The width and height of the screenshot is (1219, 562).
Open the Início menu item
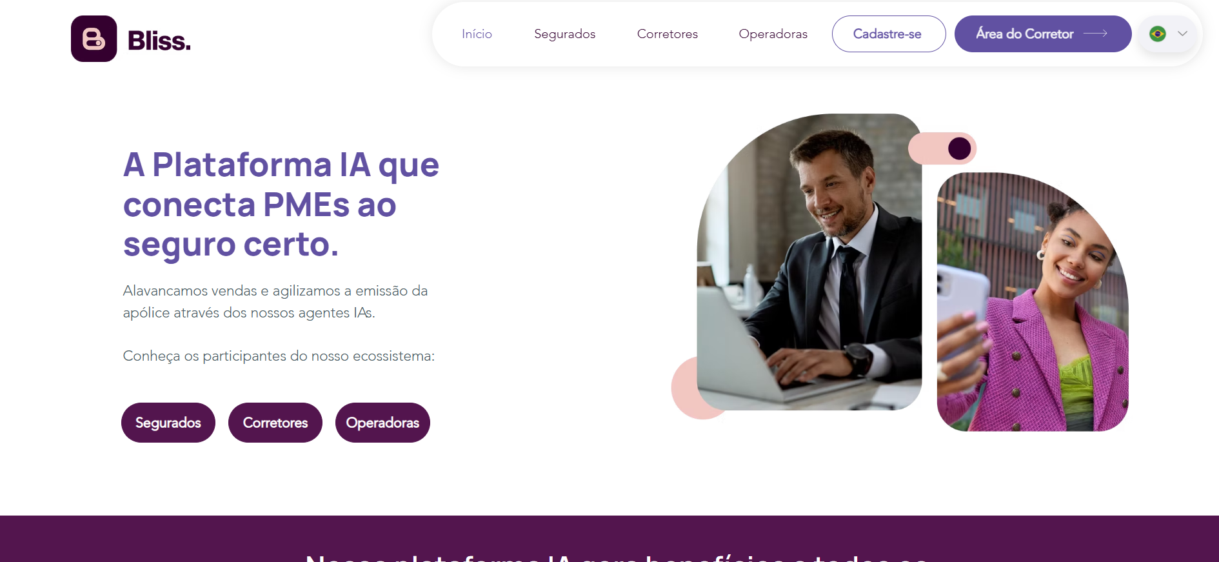coord(477,34)
